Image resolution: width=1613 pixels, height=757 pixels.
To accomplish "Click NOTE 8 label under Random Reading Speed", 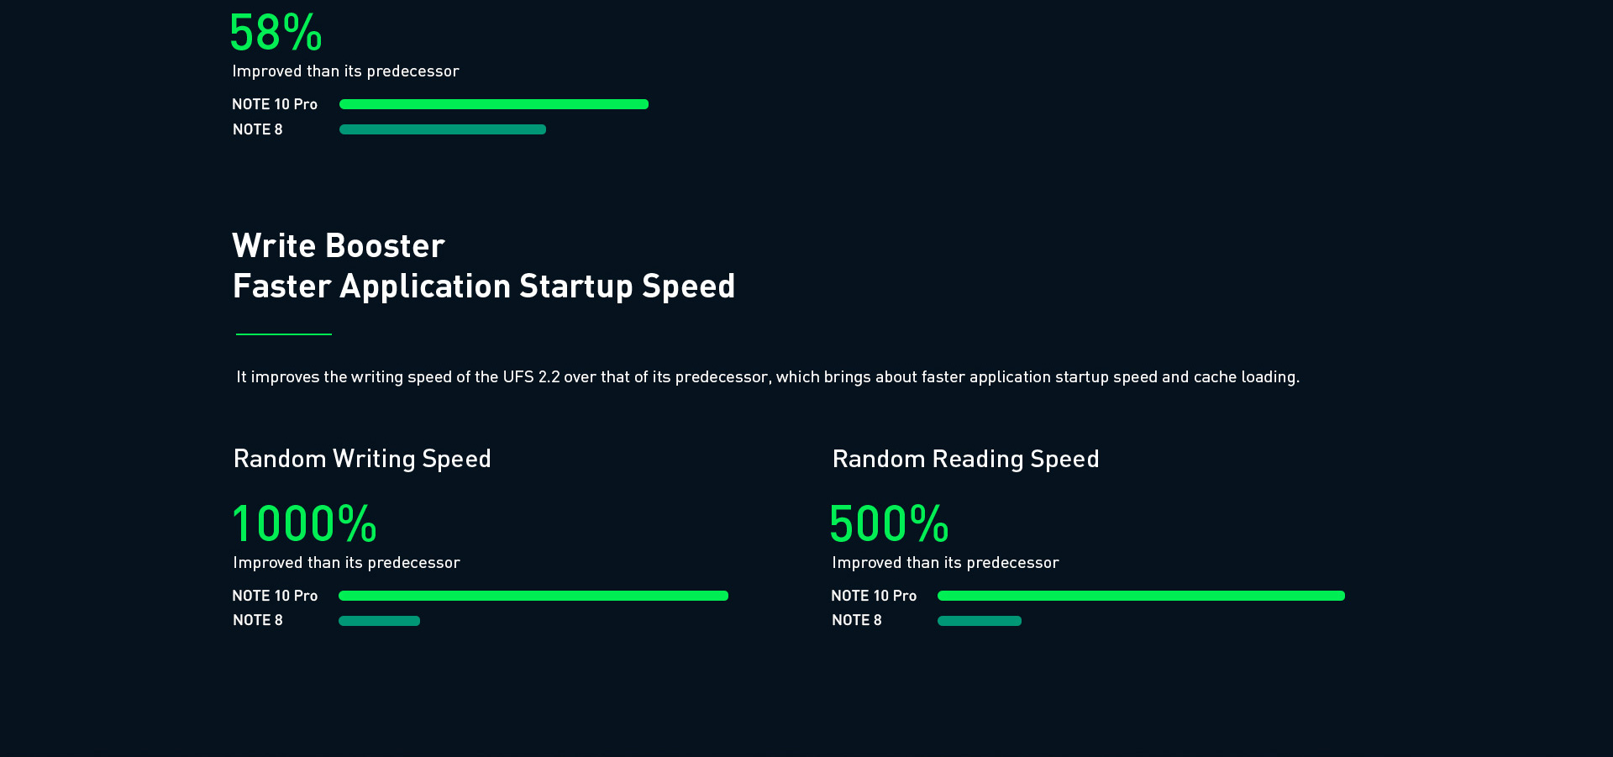I will point(856,620).
